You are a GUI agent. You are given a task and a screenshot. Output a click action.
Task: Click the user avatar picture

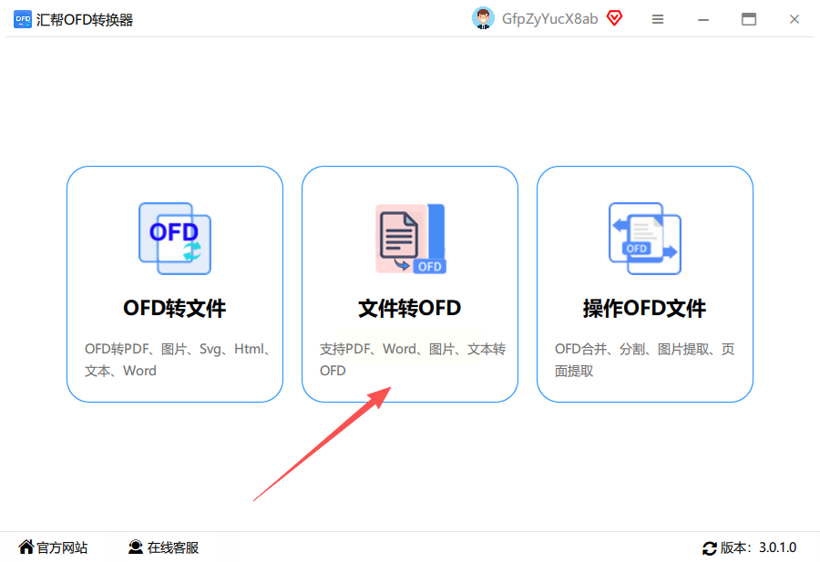[483, 19]
